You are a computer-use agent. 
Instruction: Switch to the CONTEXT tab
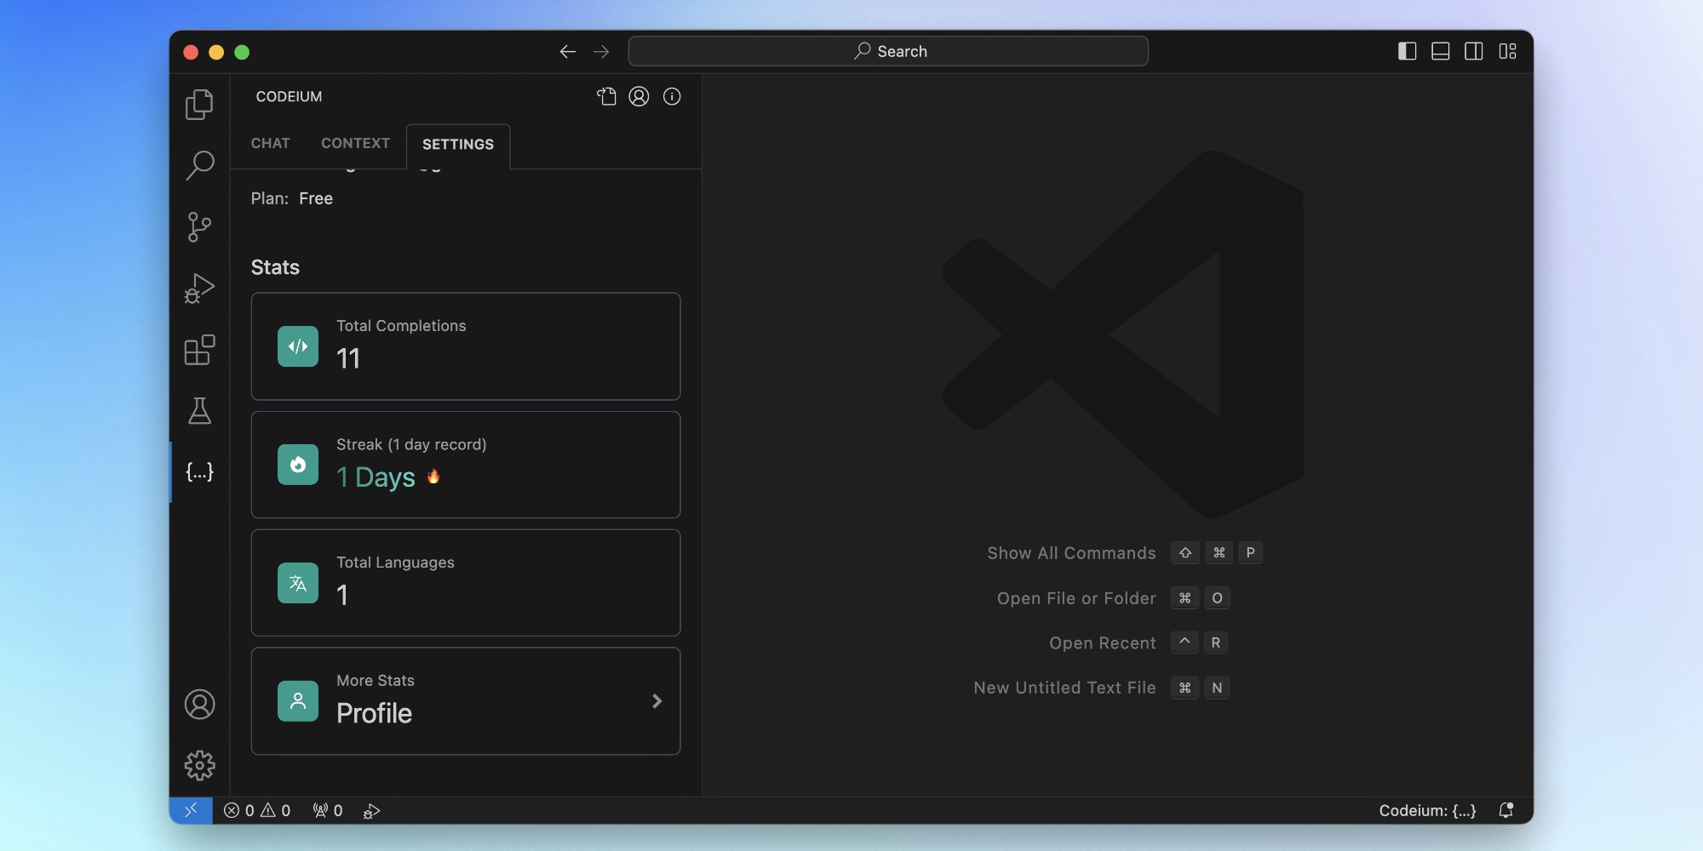pyautogui.click(x=355, y=144)
